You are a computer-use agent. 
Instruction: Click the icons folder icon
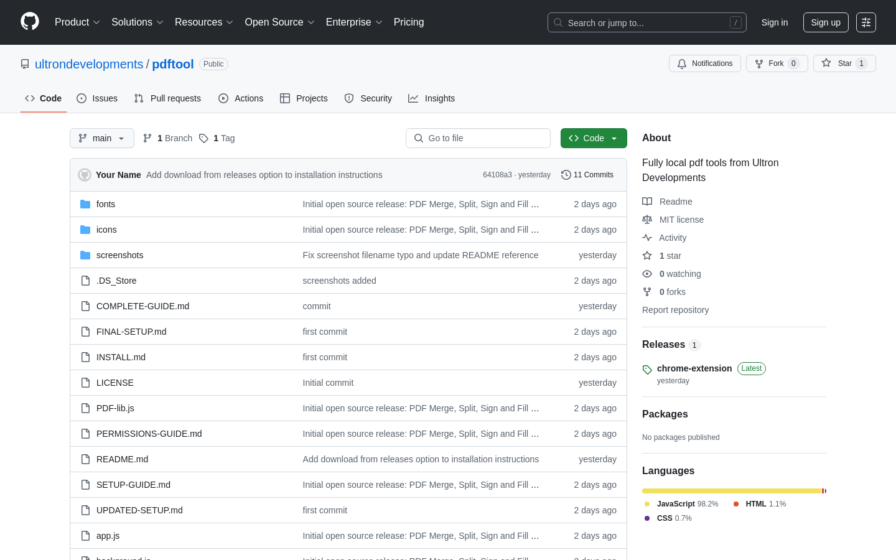[85, 230]
